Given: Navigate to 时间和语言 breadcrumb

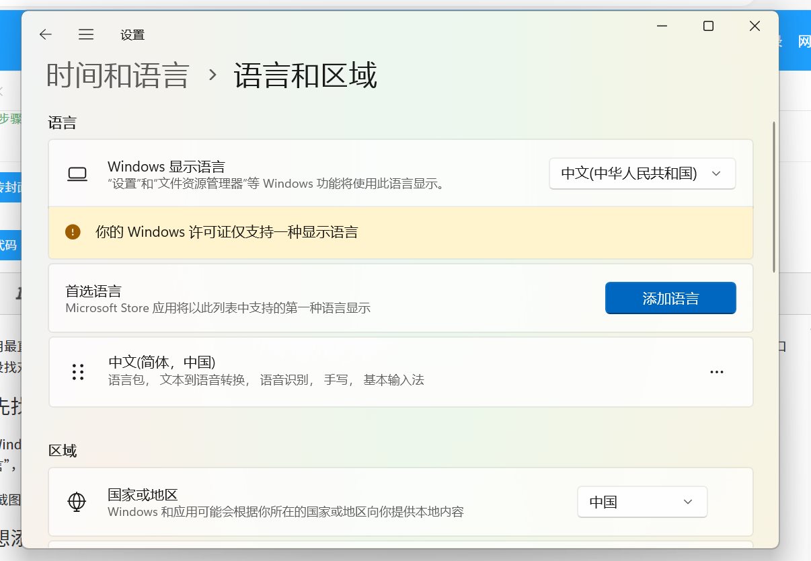Looking at the screenshot, I should 118,75.
